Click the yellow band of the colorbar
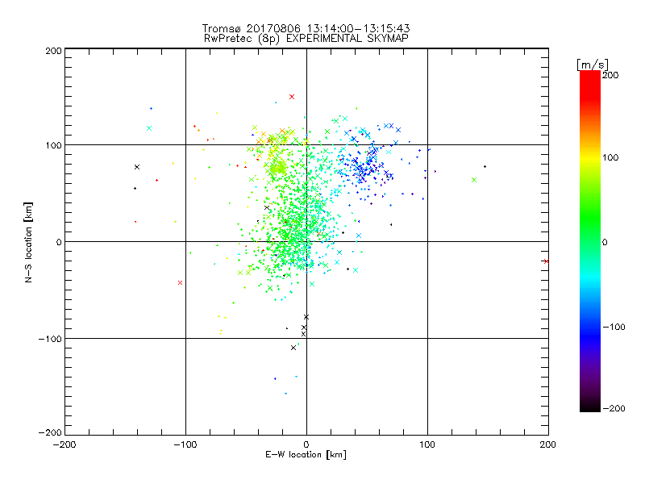645x484 pixels. tap(590, 157)
